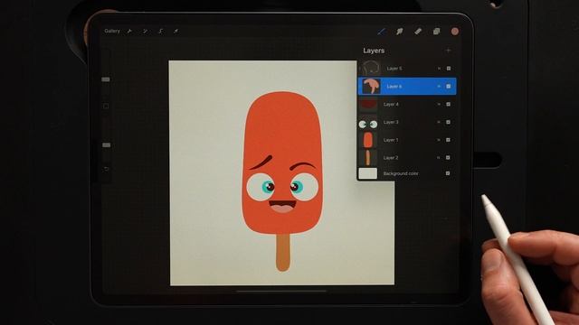579x325 pixels.
Task: Select the Paint brush tool
Action: tap(381, 32)
